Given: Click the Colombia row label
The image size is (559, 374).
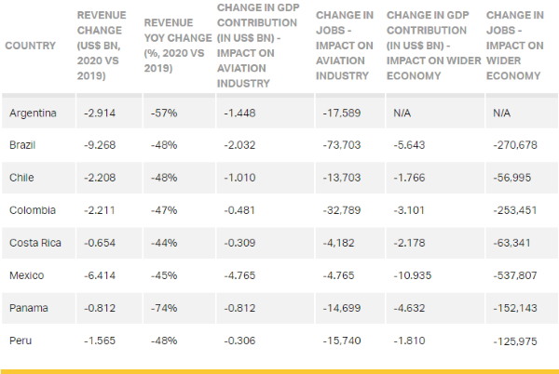Looking at the screenshot, I should (32, 210).
